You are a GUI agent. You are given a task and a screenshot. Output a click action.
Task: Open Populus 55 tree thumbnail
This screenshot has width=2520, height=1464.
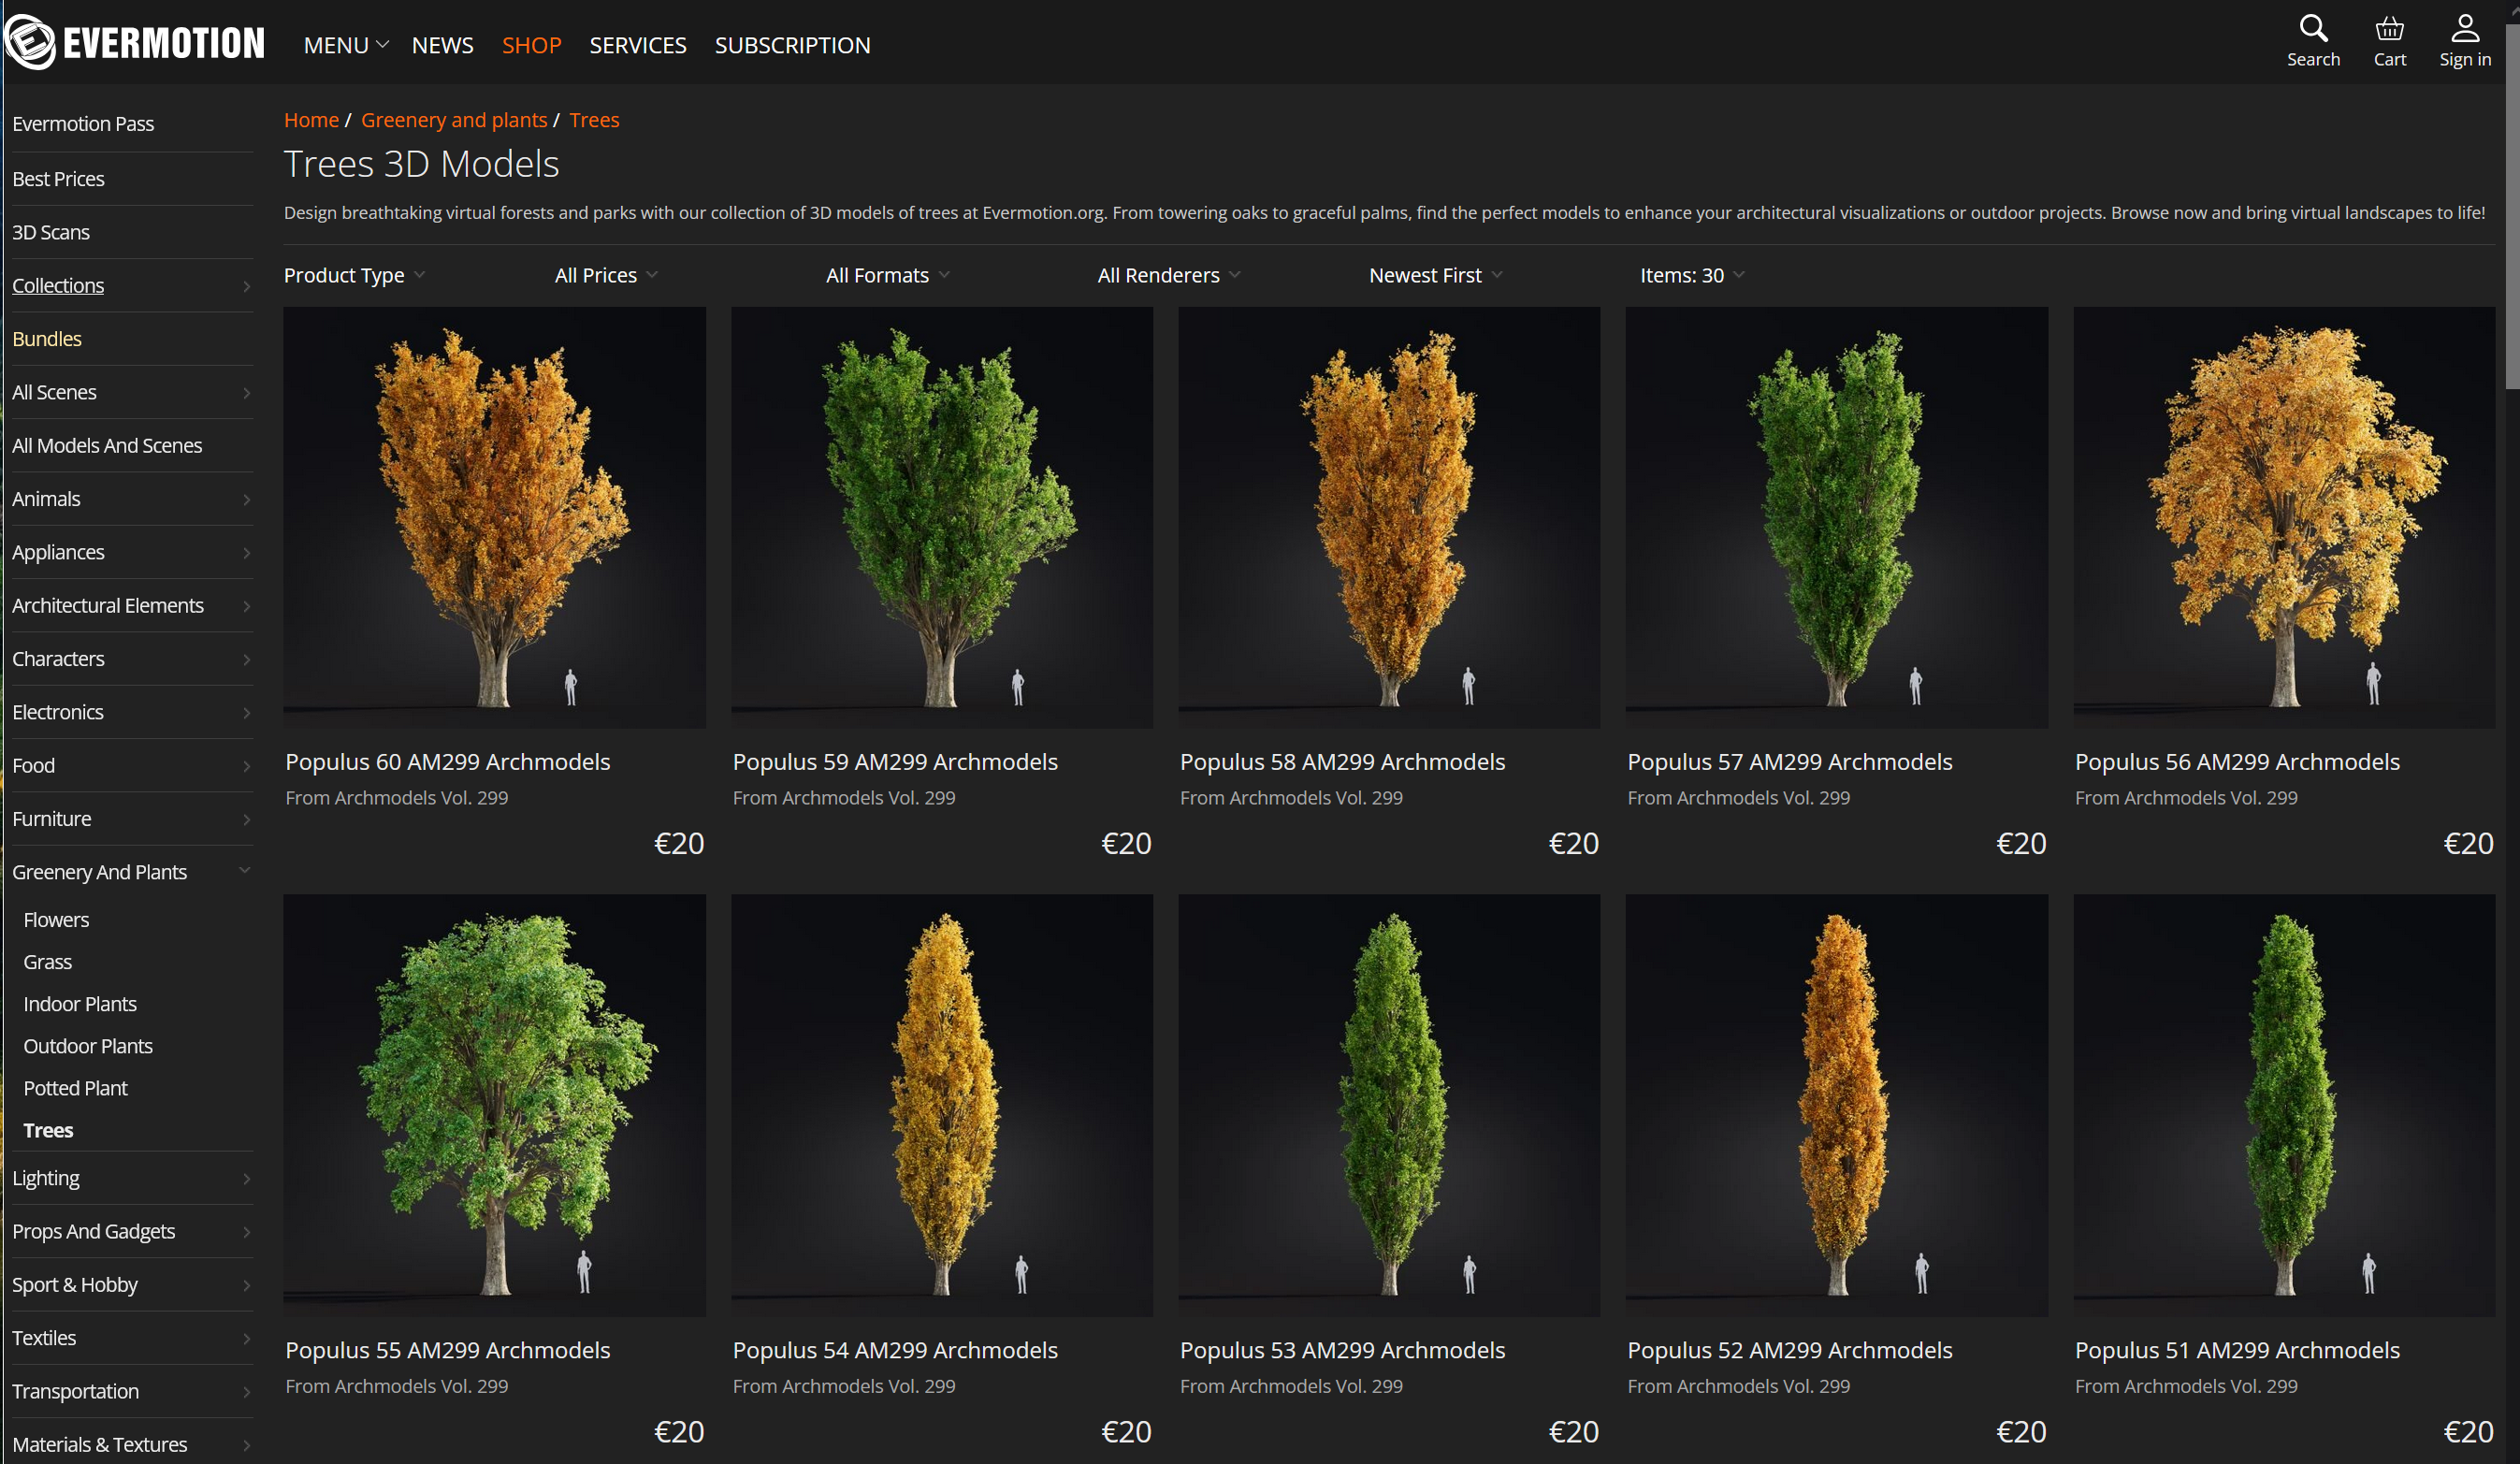[494, 1105]
